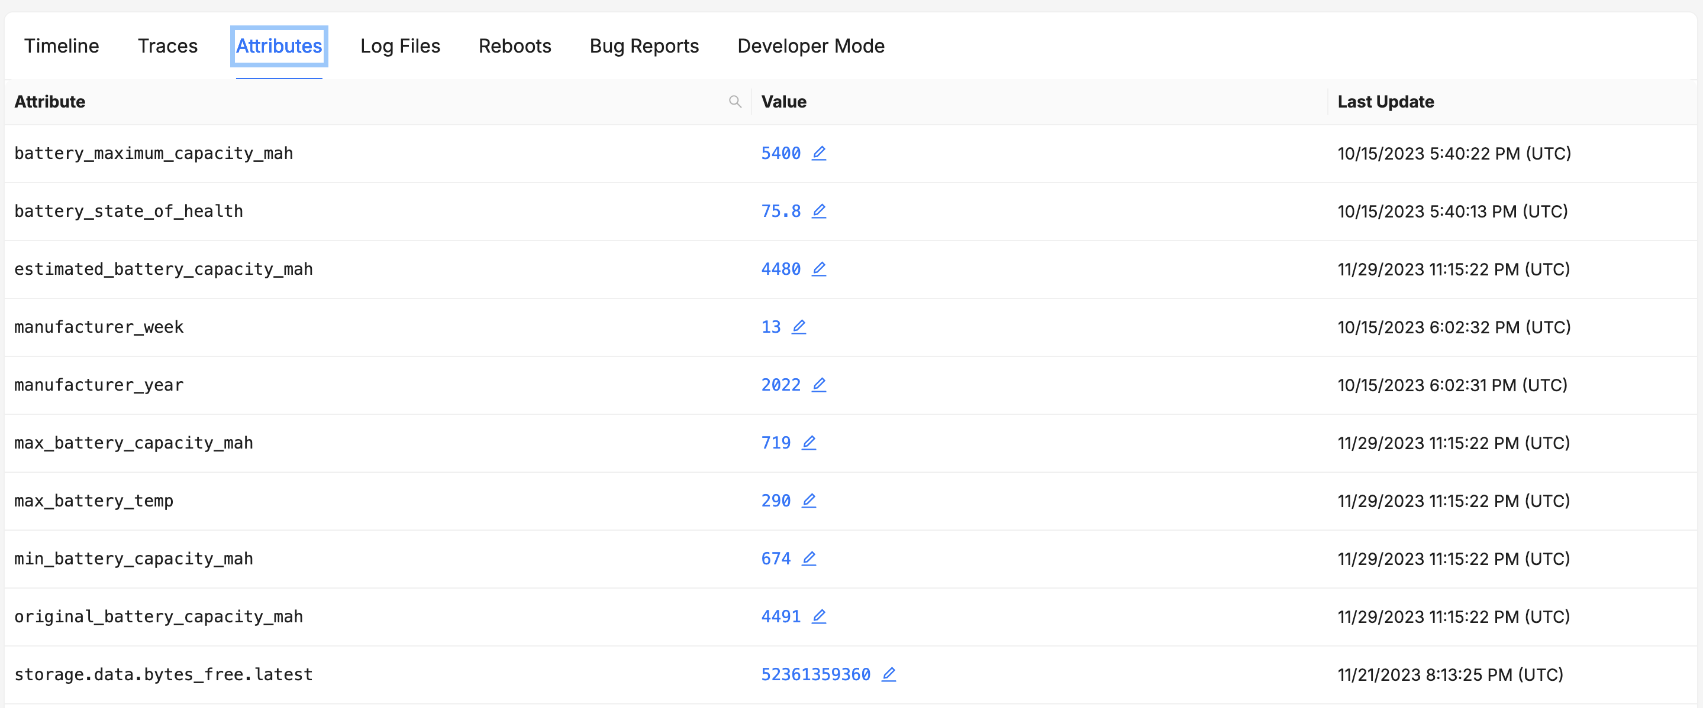
Task: Click the Last Update column header
Action: [1385, 102]
